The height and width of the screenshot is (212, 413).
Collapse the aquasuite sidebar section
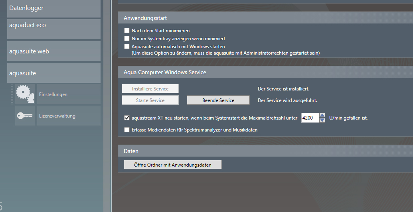click(x=53, y=73)
